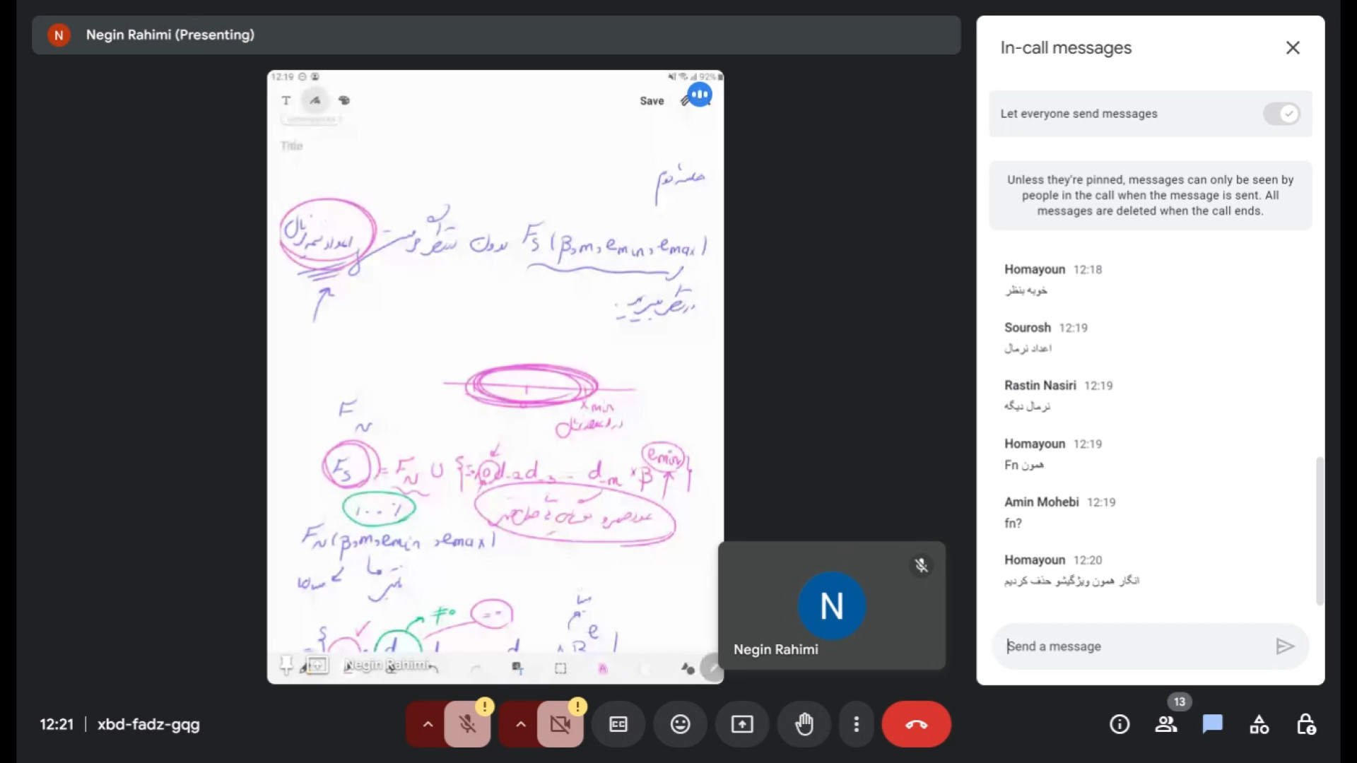Expand video settings arrow beside camera
The image size is (1357, 763).
pos(521,724)
